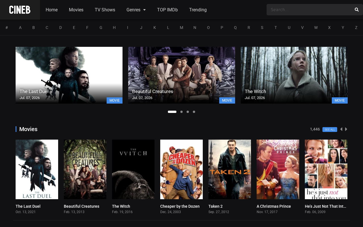
Task: Select the third carousel slide dot
Action: [188, 112]
